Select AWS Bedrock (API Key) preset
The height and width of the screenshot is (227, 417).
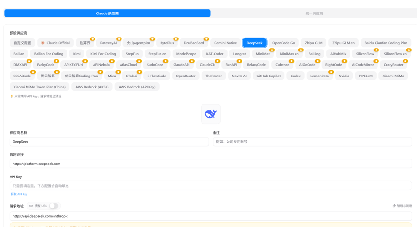click(x=137, y=87)
